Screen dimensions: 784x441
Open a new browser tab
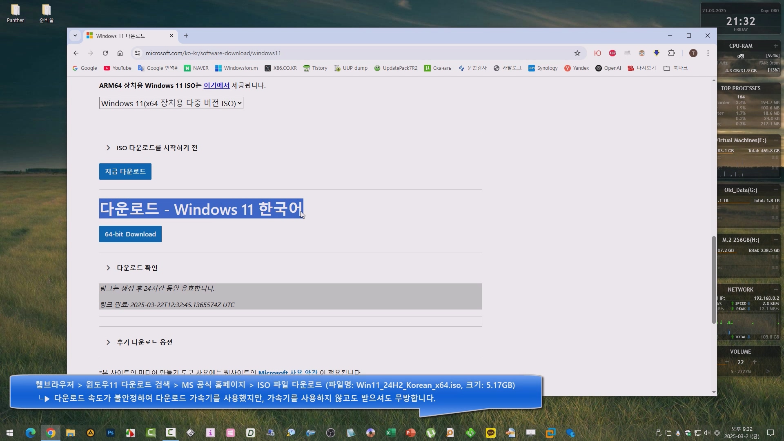(186, 36)
